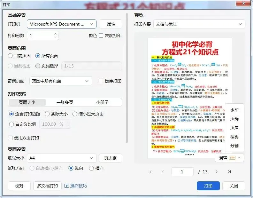The image size is (253, 198).
Task: Select 自定义比例 radio button
Action: [x=11, y=124]
